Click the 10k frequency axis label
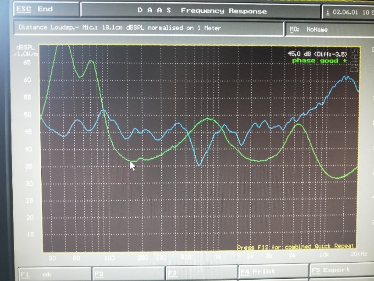Viewport: 374px width, 281px height. click(x=324, y=255)
